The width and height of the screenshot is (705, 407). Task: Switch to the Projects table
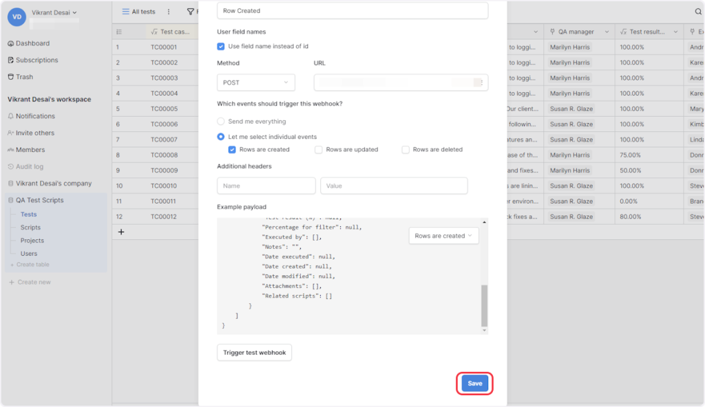[32, 241]
